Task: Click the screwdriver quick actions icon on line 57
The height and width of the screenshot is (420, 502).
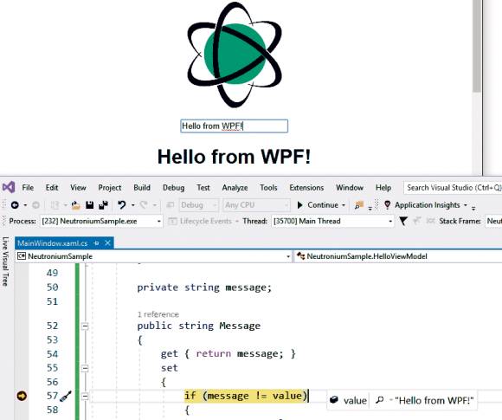Action: coord(66,397)
